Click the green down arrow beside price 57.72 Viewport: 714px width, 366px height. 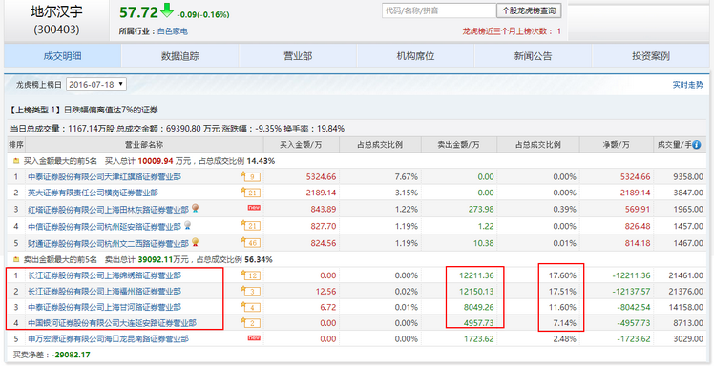click(167, 10)
